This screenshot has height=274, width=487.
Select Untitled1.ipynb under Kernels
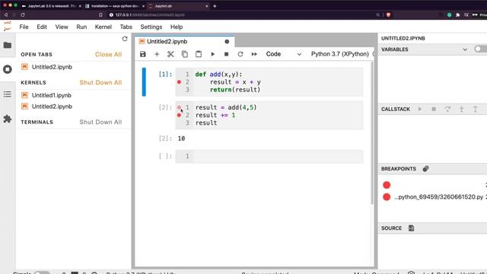pyautogui.click(x=52, y=95)
